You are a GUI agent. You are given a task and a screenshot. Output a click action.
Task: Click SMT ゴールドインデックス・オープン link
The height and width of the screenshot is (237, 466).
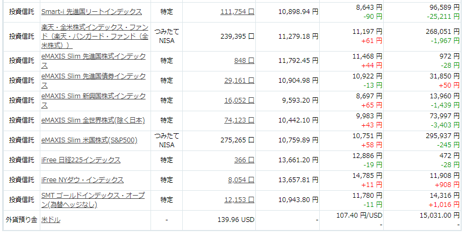tap(93, 200)
